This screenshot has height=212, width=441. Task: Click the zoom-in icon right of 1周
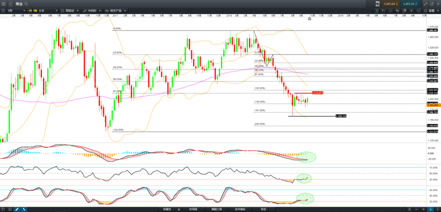[x=30, y=11]
